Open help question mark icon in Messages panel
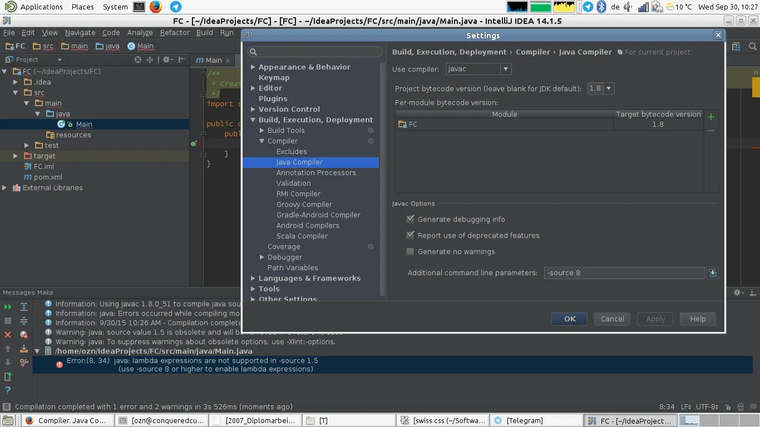The image size is (760, 427). pyautogui.click(x=8, y=390)
